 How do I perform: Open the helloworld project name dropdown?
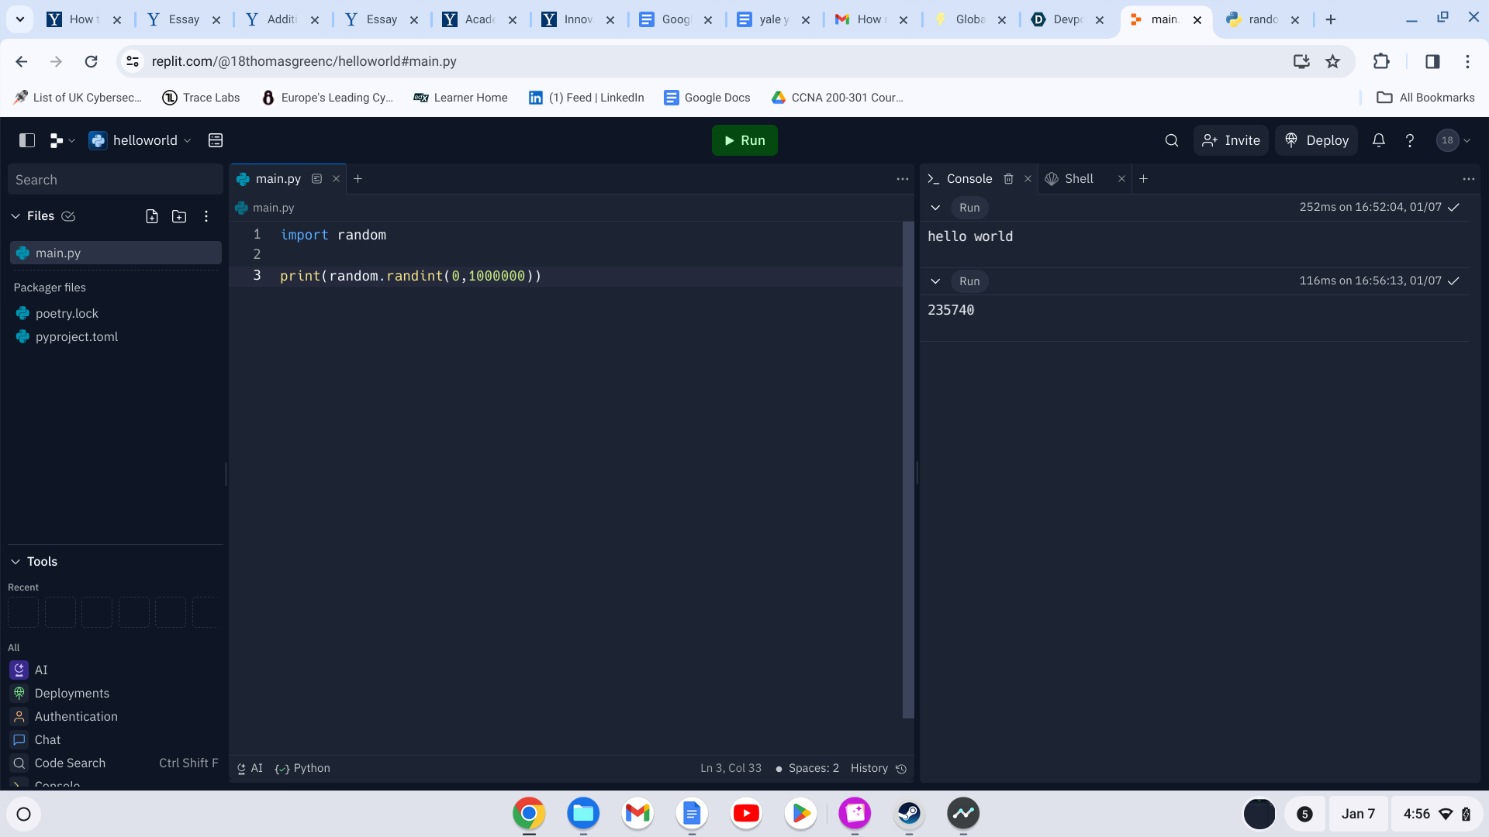coord(145,140)
